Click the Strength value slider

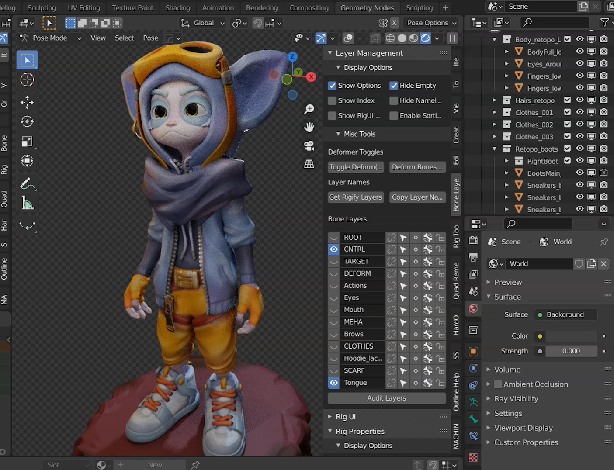click(x=571, y=351)
